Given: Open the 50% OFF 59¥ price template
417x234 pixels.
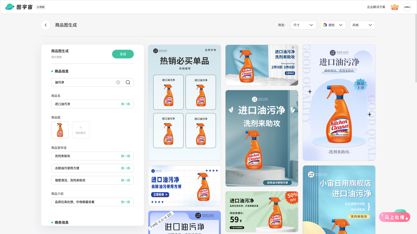Looking at the screenshot, I should (262, 212).
